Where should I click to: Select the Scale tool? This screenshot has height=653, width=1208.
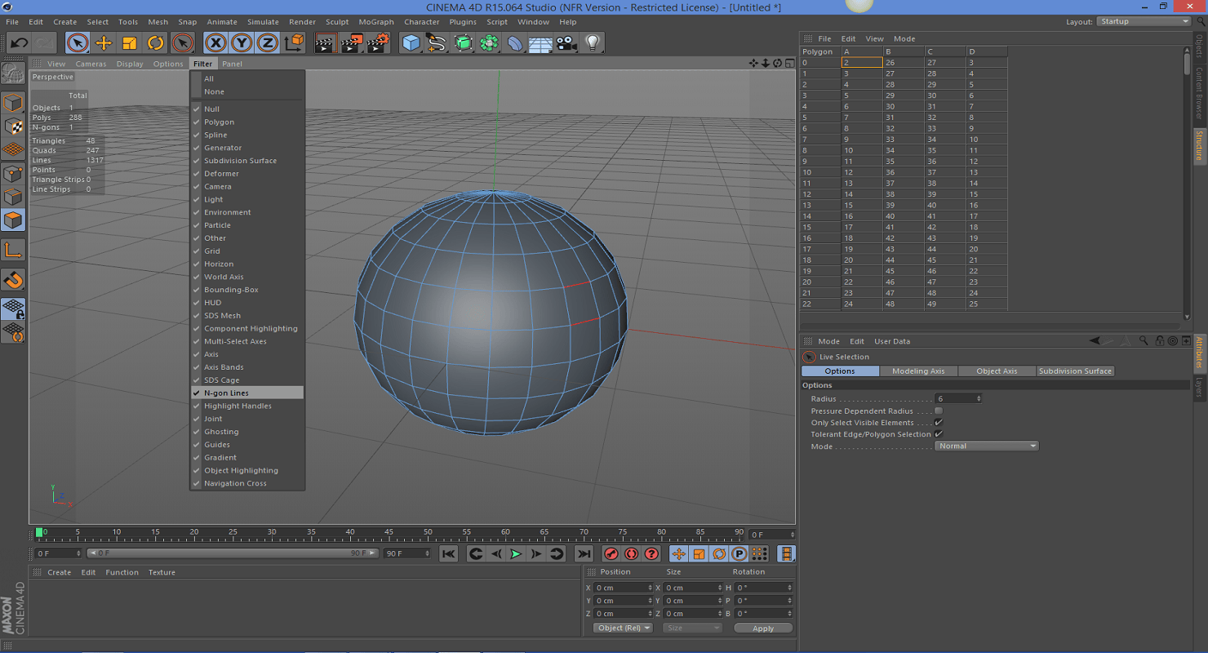point(130,42)
